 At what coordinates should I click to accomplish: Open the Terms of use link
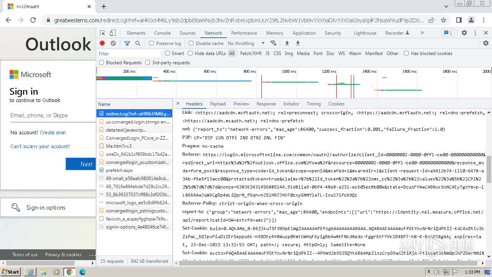pos(25,255)
